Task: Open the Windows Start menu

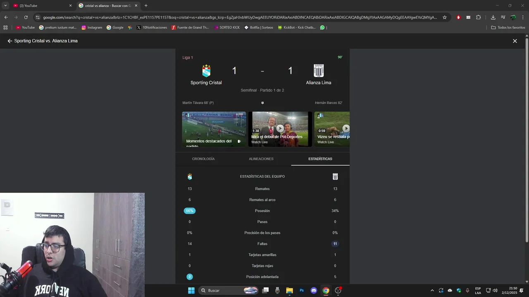Action: [191, 290]
